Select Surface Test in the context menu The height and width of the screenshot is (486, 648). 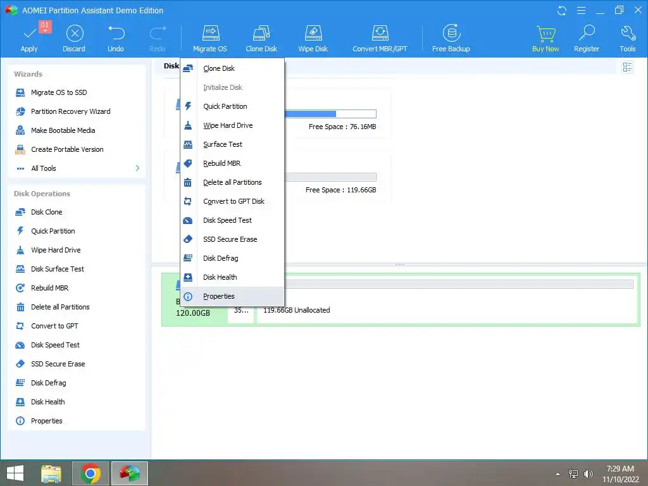tap(232, 145)
